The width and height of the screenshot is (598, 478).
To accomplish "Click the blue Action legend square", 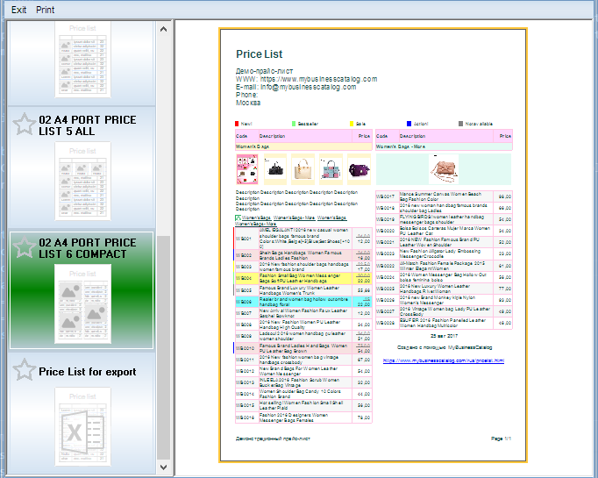I will coord(409,125).
